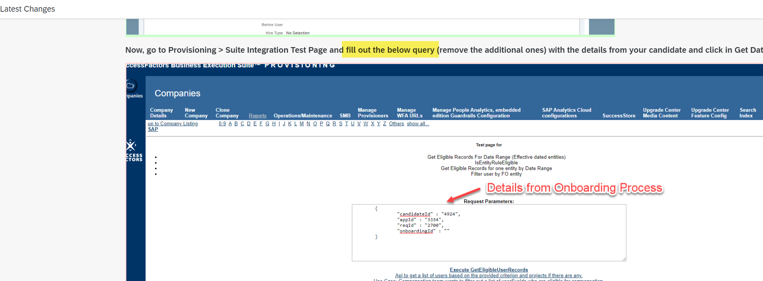Image resolution: width=763 pixels, height=281 pixels.
Task: Filter companies by letter R
Action: point(334,124)
